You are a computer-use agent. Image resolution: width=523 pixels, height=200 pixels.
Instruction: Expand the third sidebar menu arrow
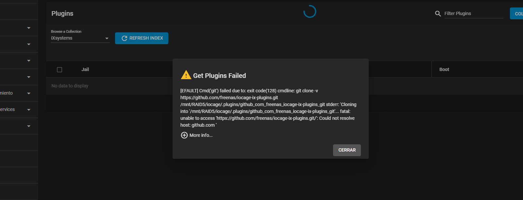pos(29,61)
